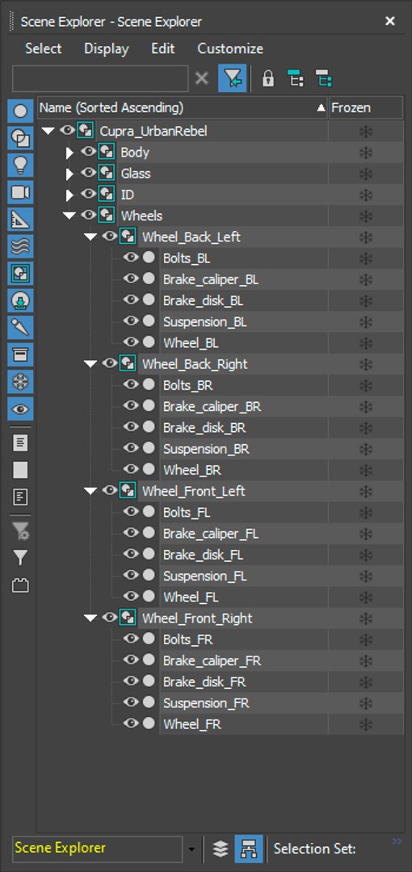Image resolution: width=412 pixels, height=872 pixels.
Task: Collapse the Wheel_Front_Left group
Action: [x=90, y=491]
